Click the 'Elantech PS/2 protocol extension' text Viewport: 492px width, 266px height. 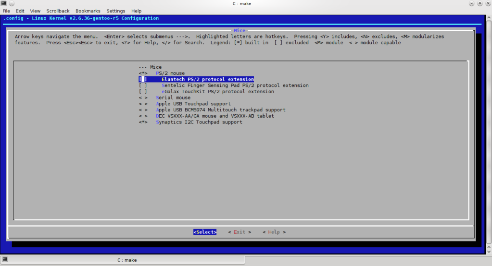click(208, 79)
